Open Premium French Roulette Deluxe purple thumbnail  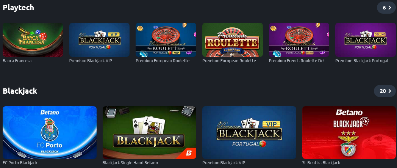[x=299, y=40]
